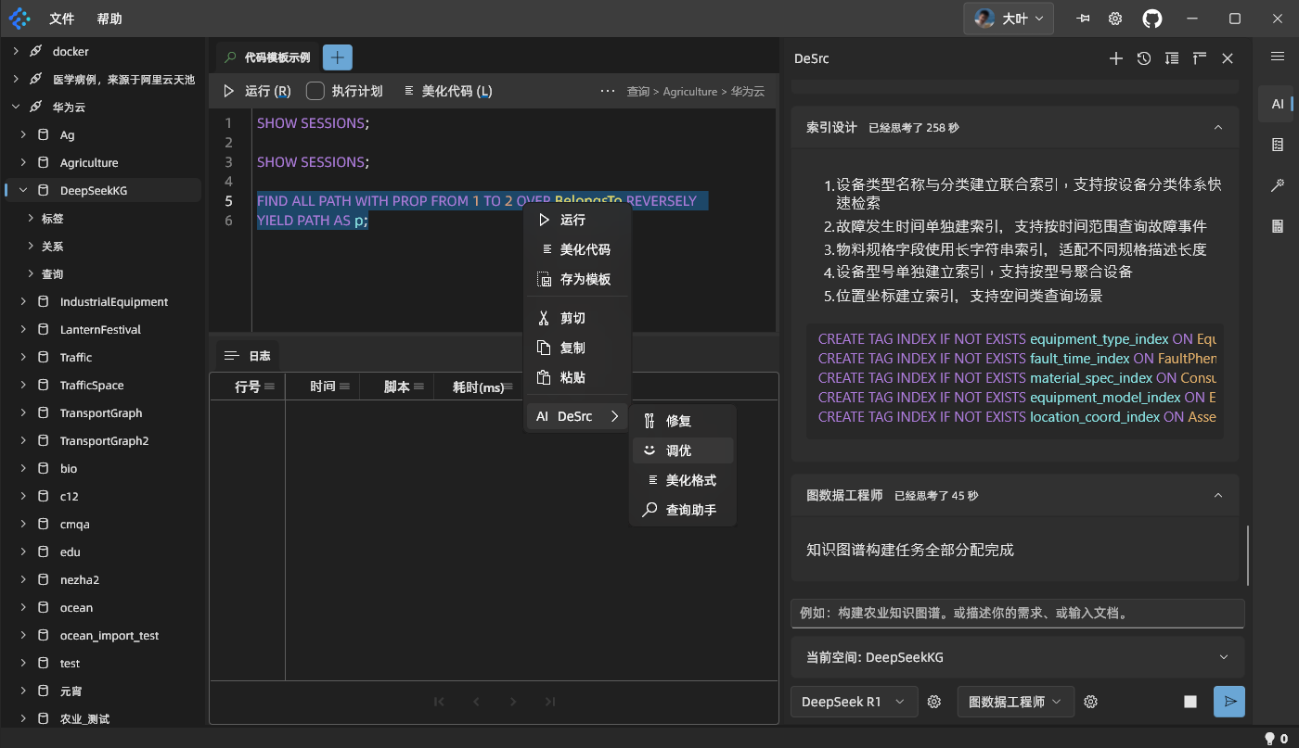Go to last page of log table

coord(550,702)
